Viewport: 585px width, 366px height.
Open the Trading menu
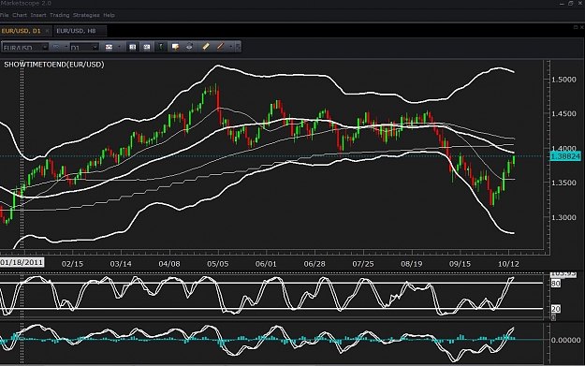(59, 15)
